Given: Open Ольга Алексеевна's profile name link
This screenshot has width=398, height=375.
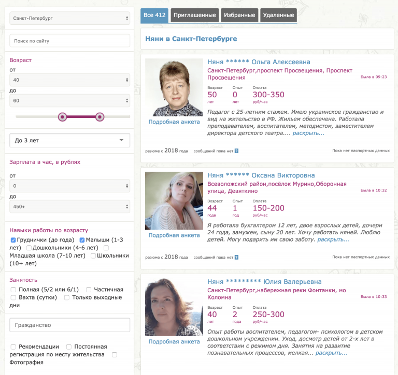Looking at the screenshot, I should 259,62.
